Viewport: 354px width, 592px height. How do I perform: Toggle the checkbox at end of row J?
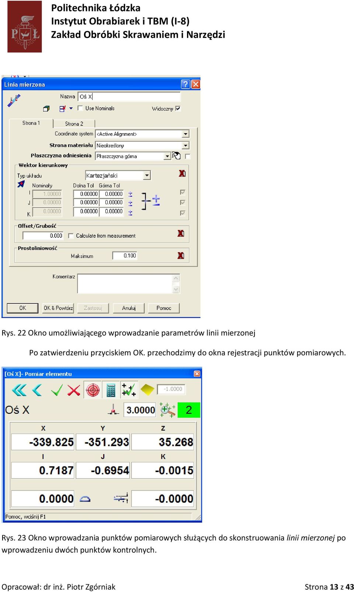click(x=182, y=203)
